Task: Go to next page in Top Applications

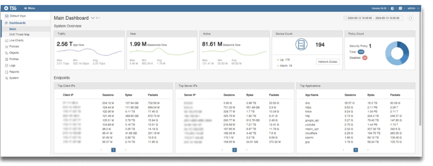Action: click(x=368, y=150)
